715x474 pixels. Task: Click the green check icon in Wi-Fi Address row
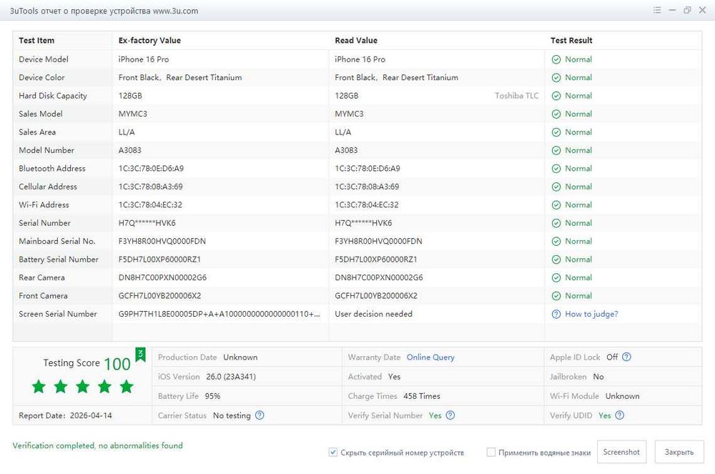point(556,205)
